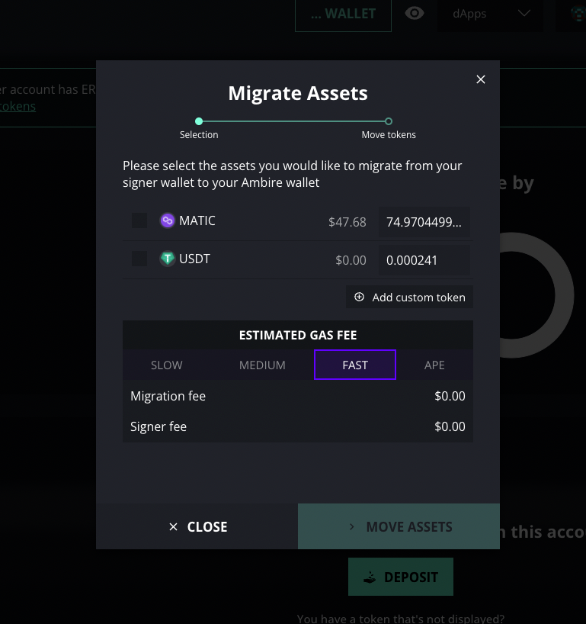Select the SLOW gas fee tab
This screenshot has height=624, width=586.
click(x=167, y=365)
